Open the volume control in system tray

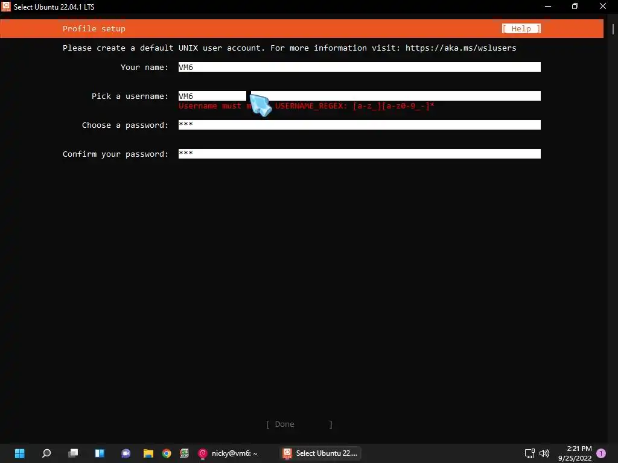tap(544, 453)
